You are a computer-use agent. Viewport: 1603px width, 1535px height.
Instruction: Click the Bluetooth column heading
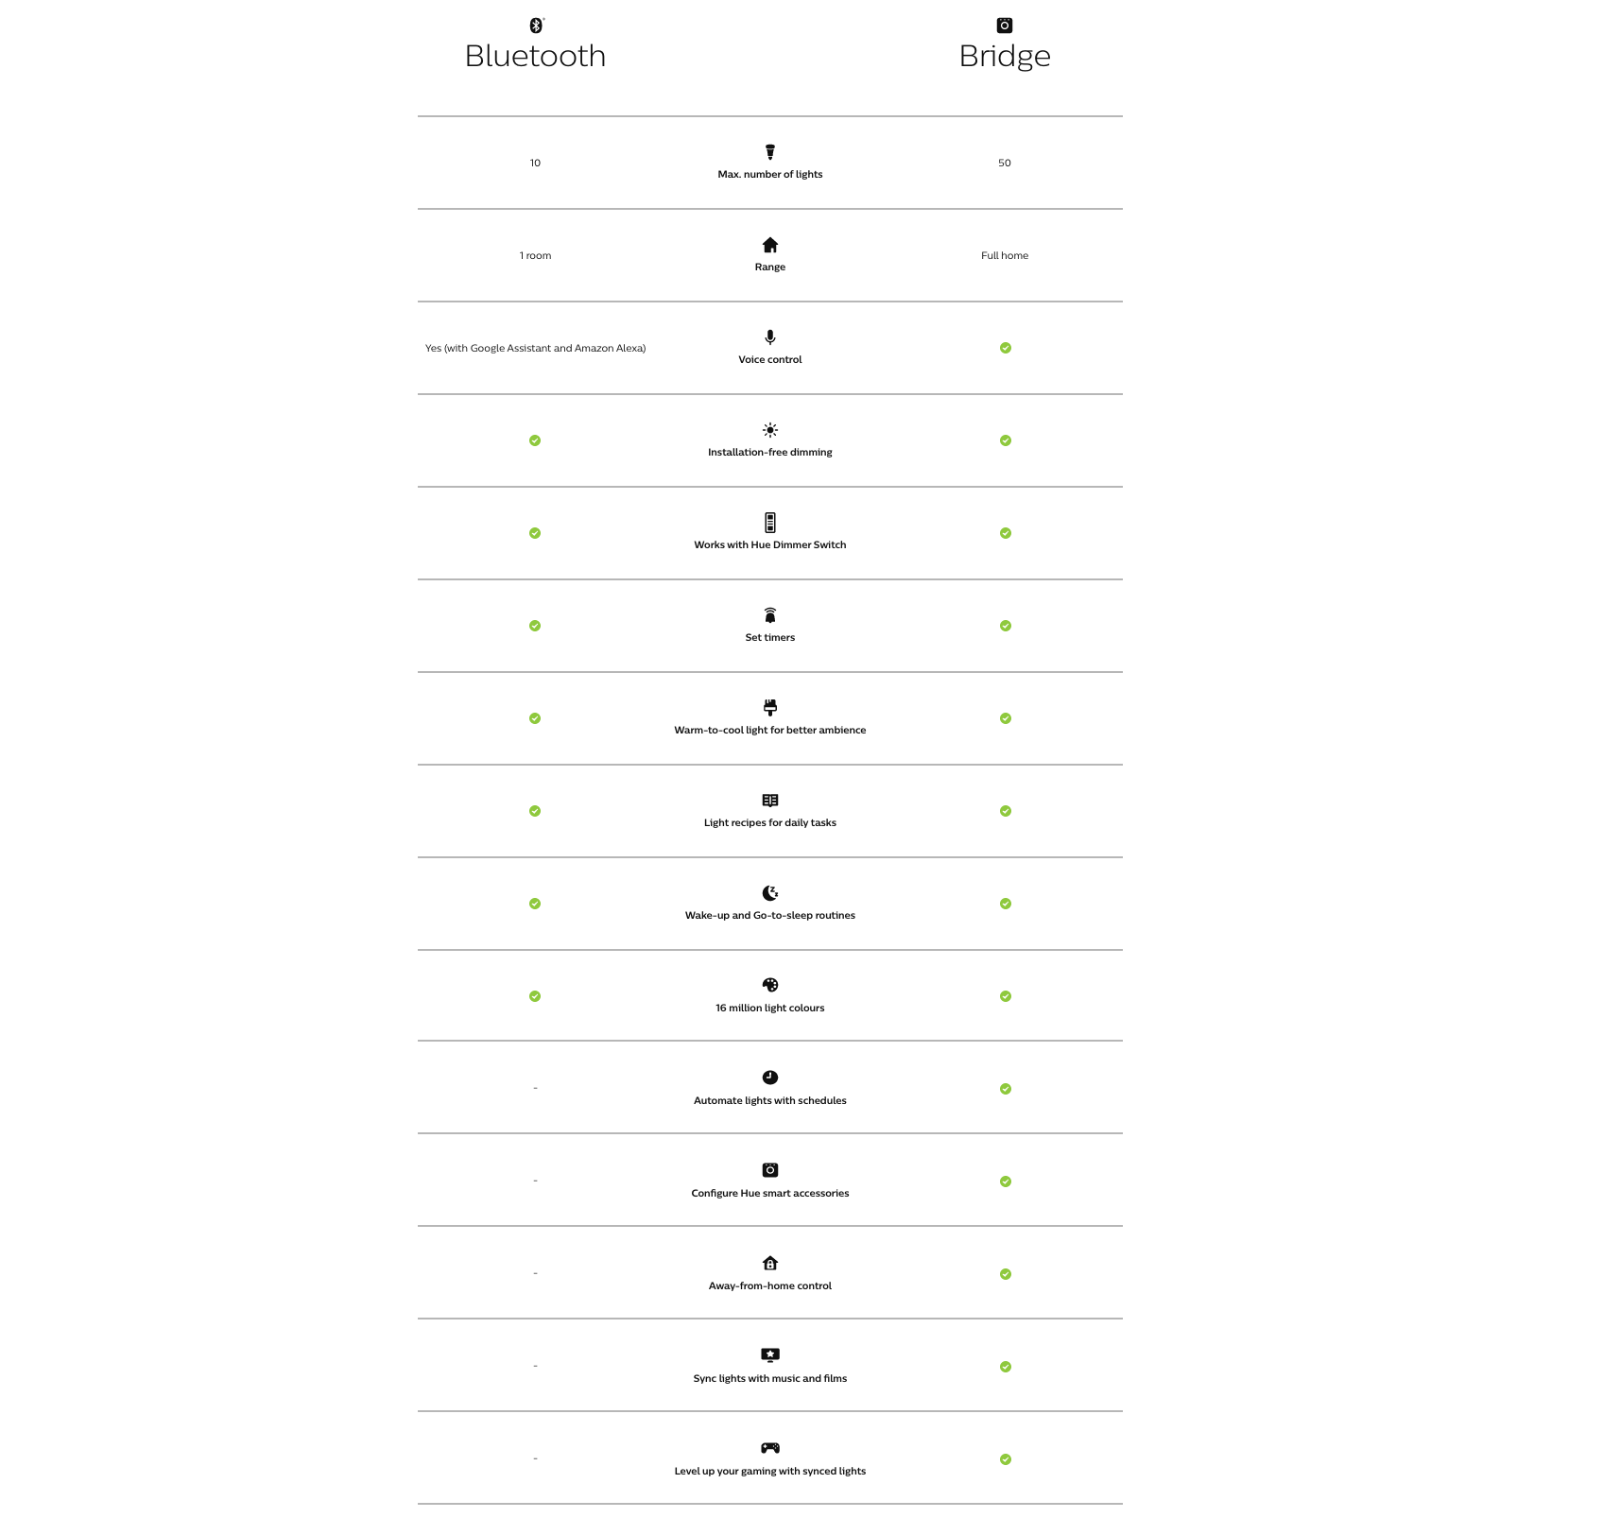(x=535, y=57)
